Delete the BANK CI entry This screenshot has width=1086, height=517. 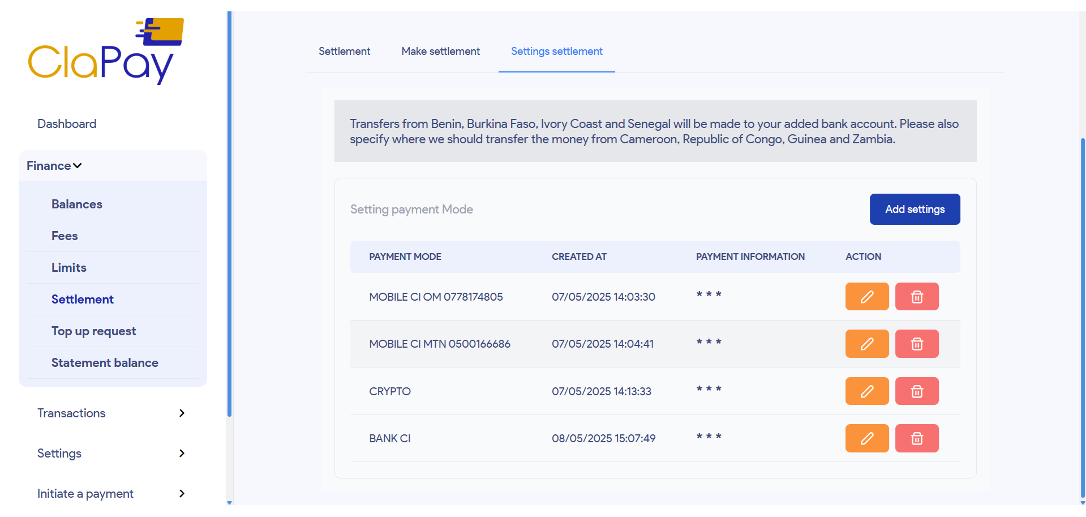[916, 438]
